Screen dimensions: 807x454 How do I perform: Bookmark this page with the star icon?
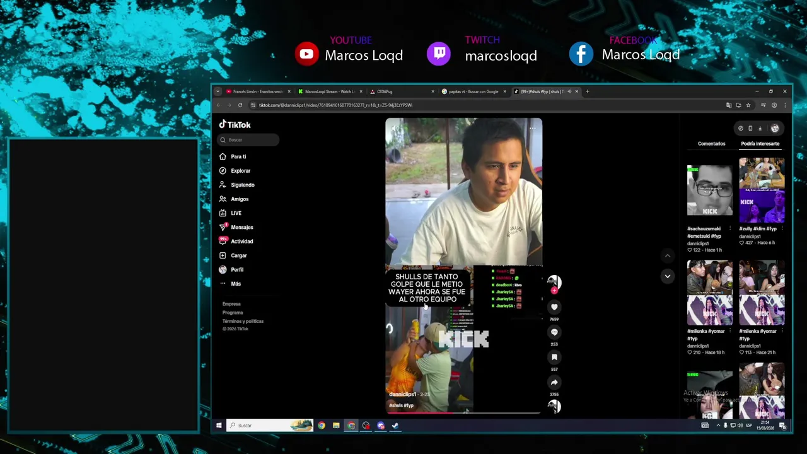click(x=748, y=105)
